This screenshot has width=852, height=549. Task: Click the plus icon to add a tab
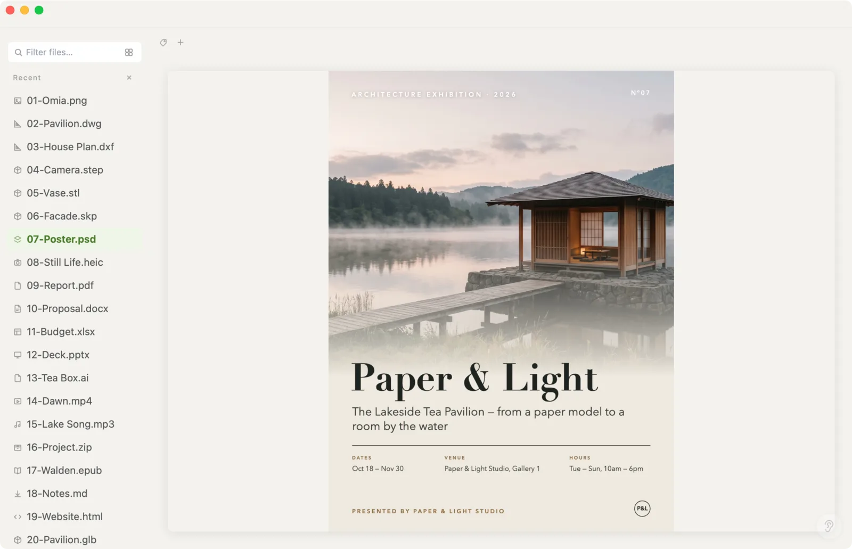coord(181,43)
